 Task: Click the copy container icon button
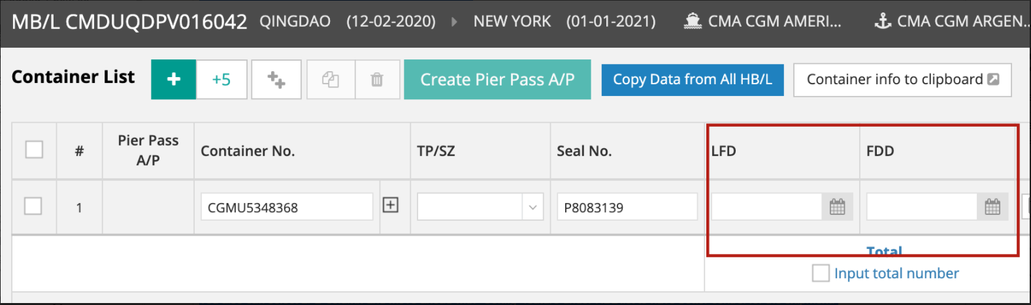point(331,80)
